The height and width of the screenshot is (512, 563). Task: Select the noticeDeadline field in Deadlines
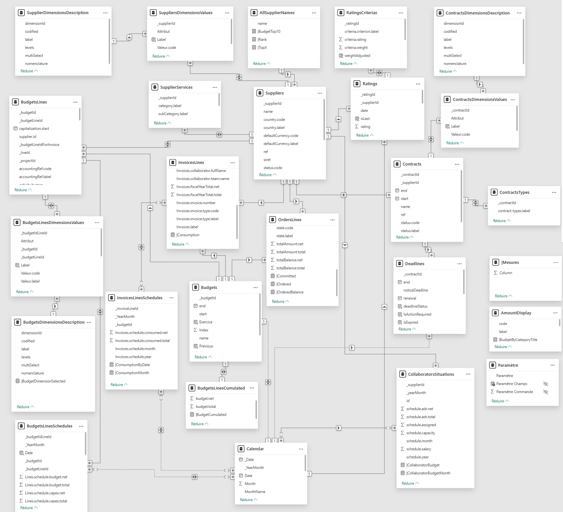coord(415,290)
